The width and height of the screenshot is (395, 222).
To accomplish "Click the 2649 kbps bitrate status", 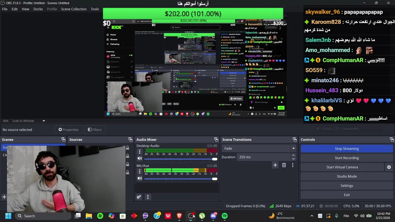I will coord(281,206).
